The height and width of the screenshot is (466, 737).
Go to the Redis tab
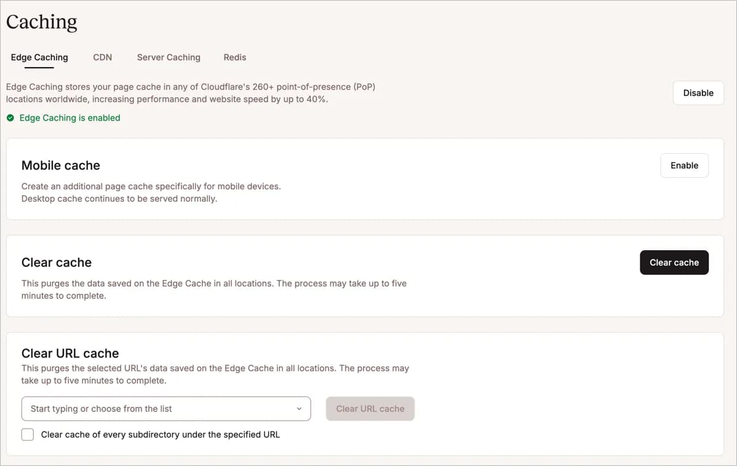pos(234,57)
